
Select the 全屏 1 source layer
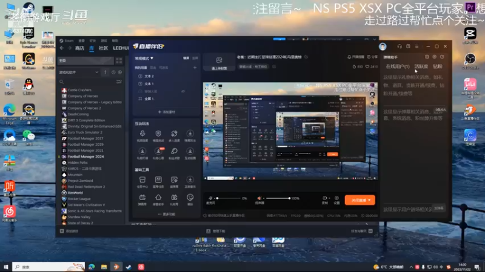149,99
